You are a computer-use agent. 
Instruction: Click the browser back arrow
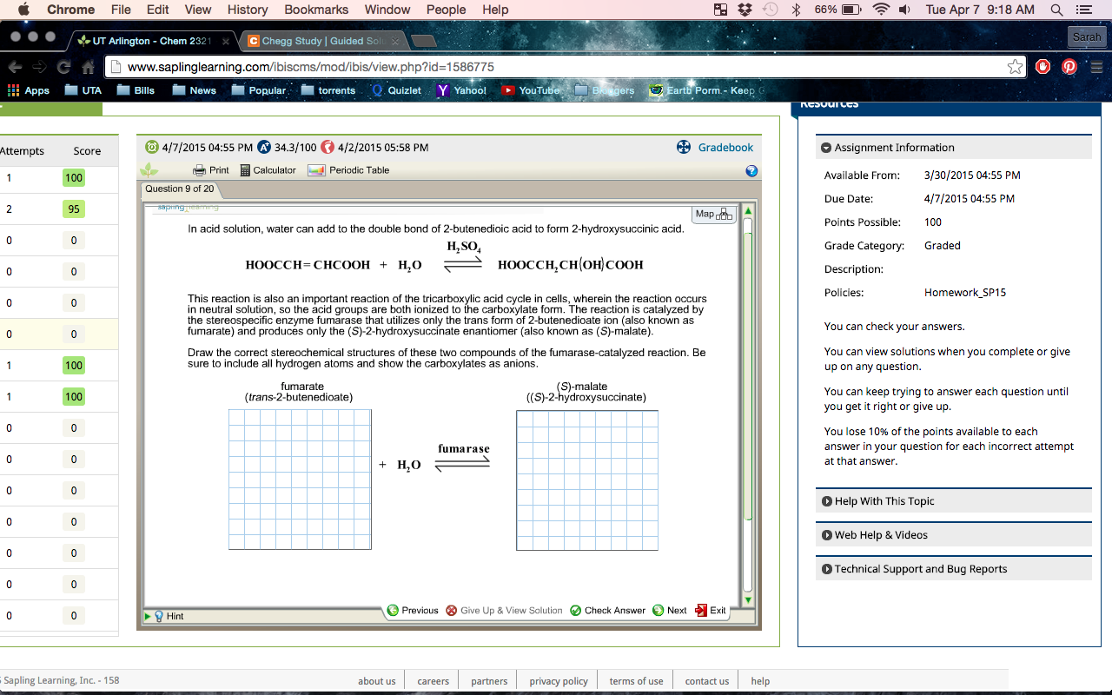coord(15,67)
